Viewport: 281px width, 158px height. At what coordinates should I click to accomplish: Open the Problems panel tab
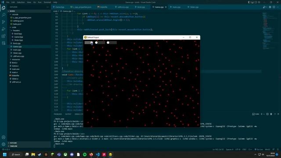point(58,114)
